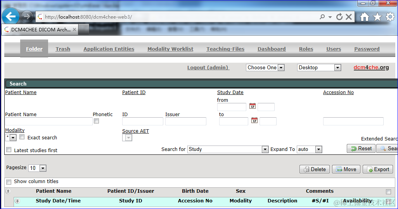Close the DCM4CHEE DICOM Arch tab
The width and height of the screenshot is (398, 209).
(x=74, y=29)
